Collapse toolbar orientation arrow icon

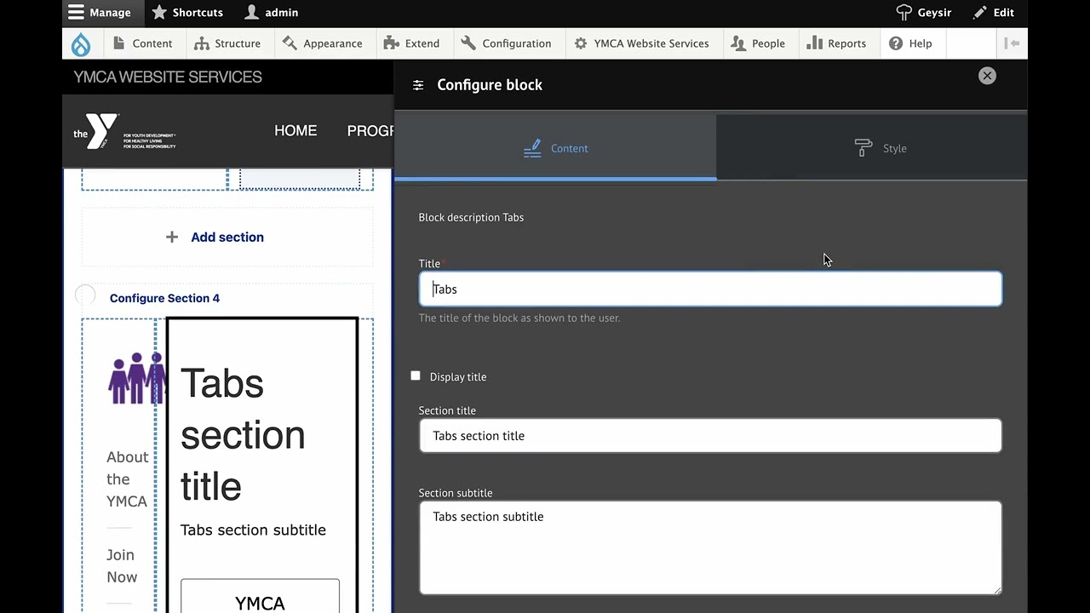(x=1012, y=43)
